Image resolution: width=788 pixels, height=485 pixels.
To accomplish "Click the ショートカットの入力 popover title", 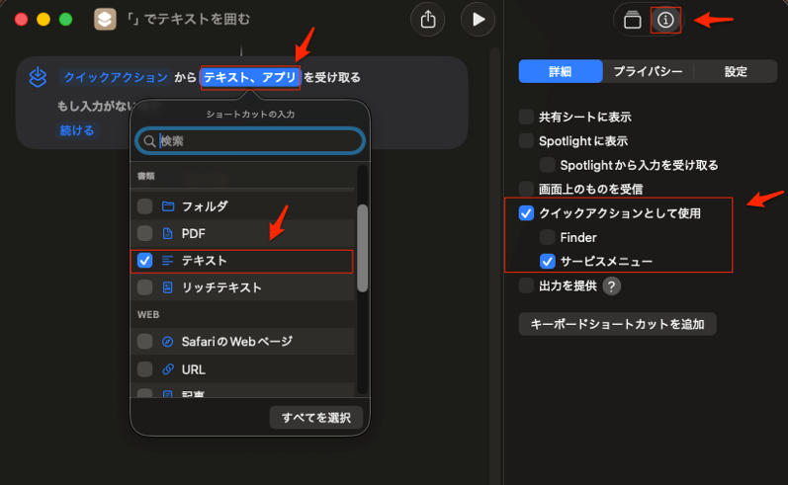I will click(x=250, y=115).
